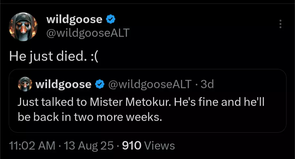Click the 11:02 AM post time
This screenshot has height=159, width=295.
click(x=32, y=145)
